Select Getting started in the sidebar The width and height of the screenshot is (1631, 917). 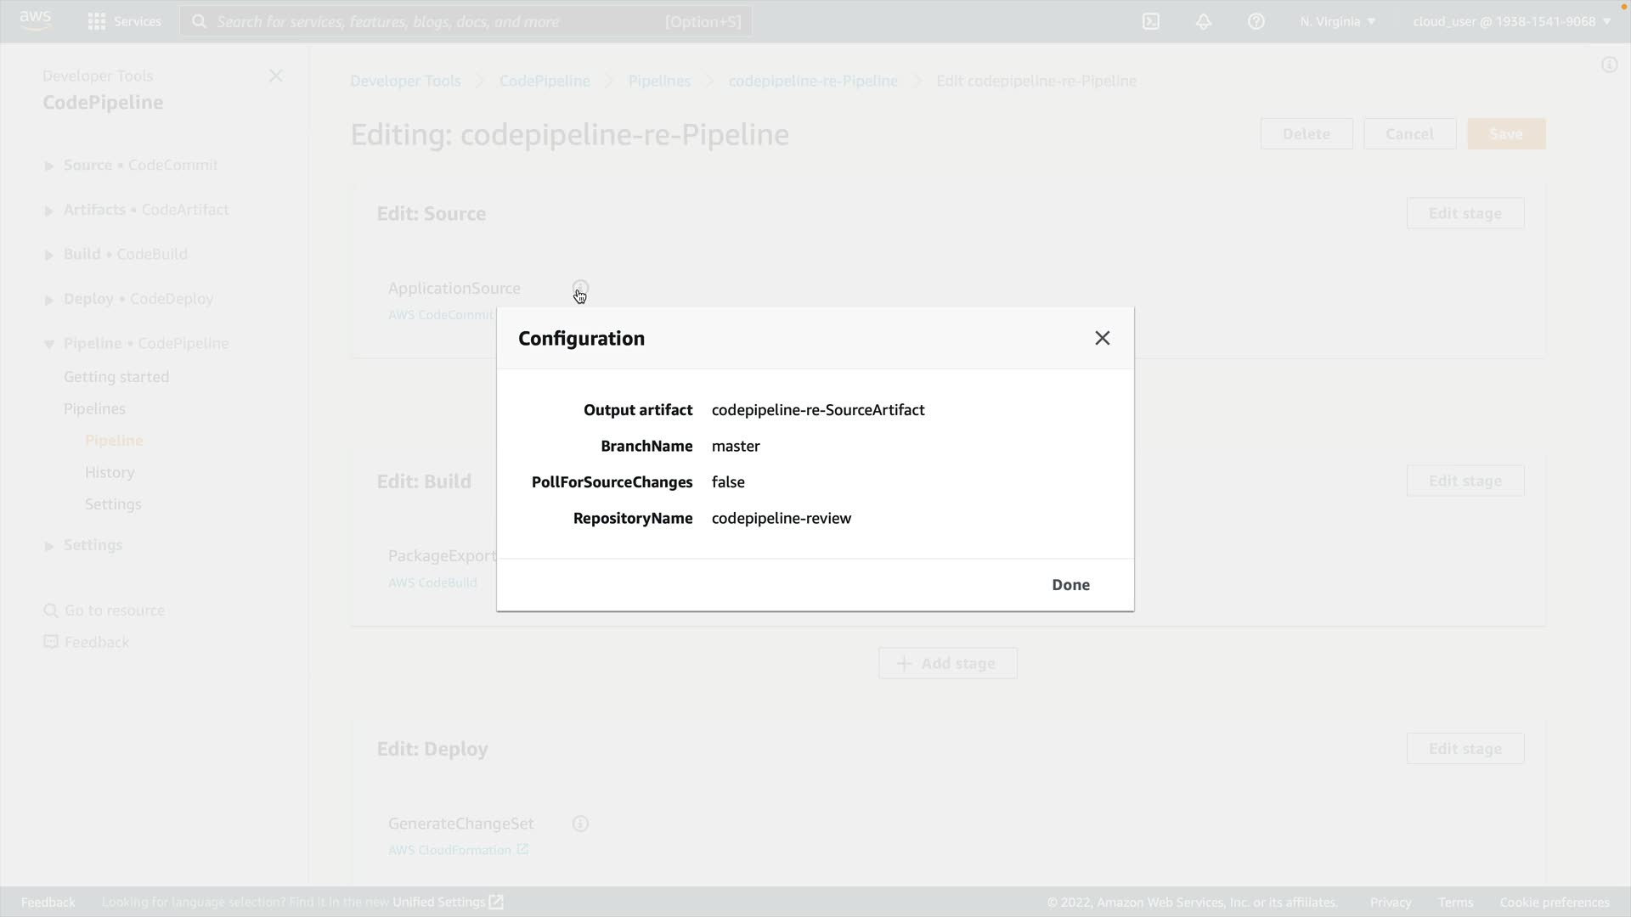click(116, 377)
